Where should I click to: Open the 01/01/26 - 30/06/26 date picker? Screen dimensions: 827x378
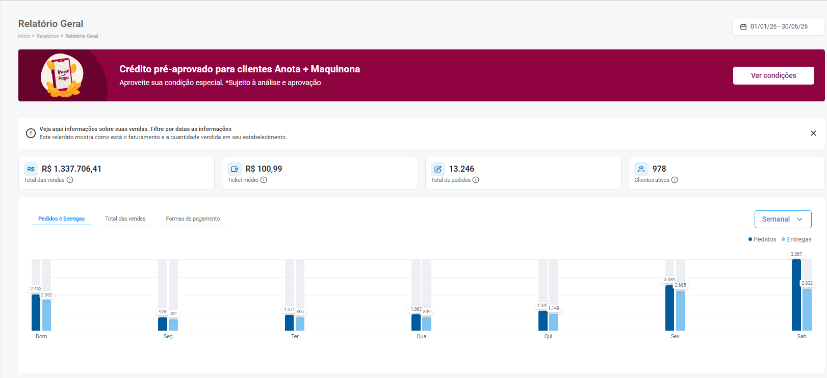point(778,26)
